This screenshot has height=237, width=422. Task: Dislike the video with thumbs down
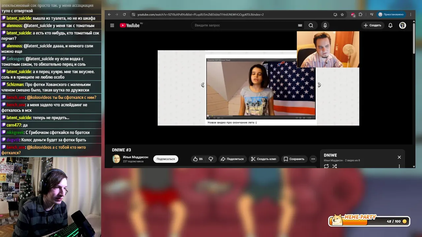pyautogui.click(x=211, y=159)
